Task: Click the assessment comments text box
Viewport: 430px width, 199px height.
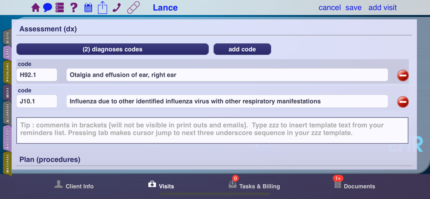Action: pos(212,130)
